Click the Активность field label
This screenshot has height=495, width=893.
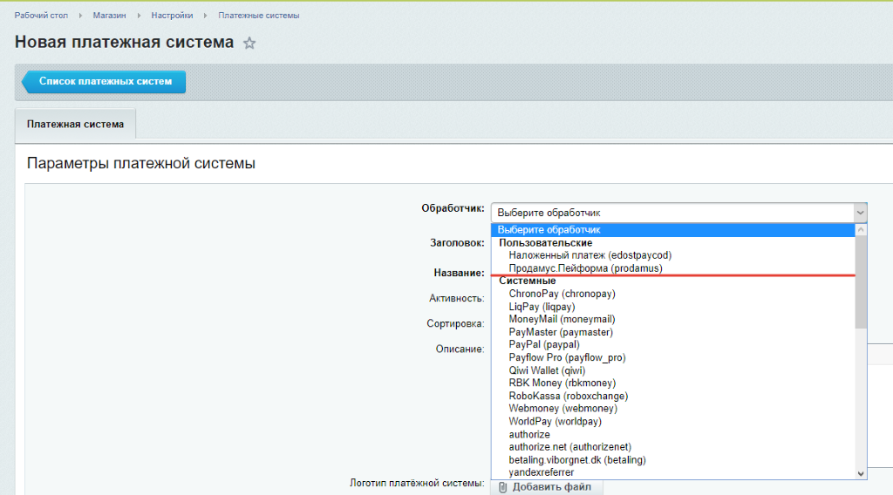(457, 298)
